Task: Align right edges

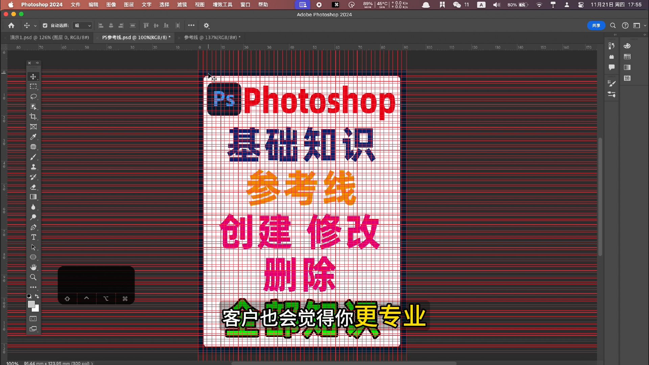Action: point(121,25)
